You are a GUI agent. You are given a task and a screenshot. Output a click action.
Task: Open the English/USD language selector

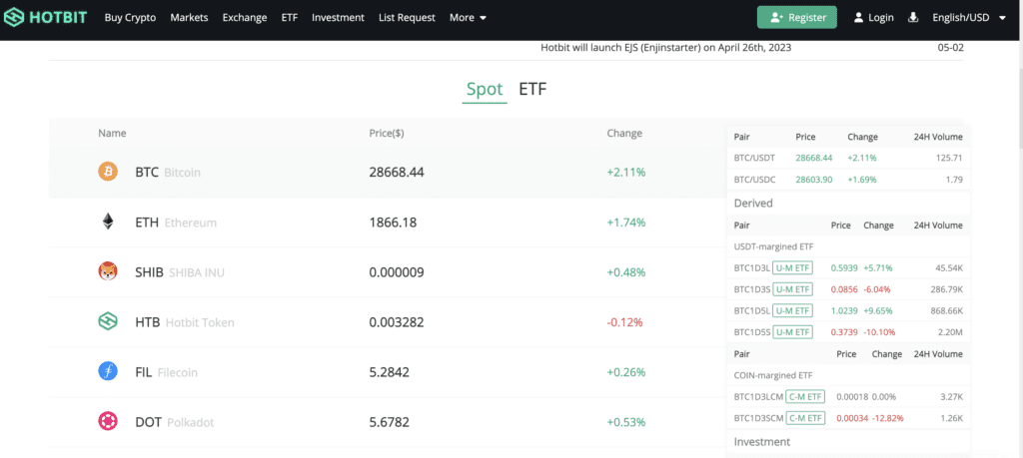point(969,18)
